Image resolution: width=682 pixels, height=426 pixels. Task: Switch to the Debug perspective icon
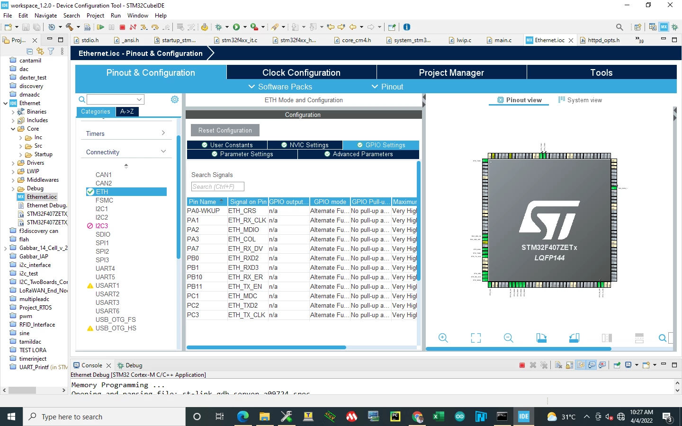point(675,27)
